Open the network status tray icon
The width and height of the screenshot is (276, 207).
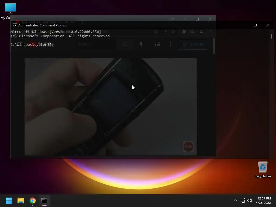(x=243, y=201)
